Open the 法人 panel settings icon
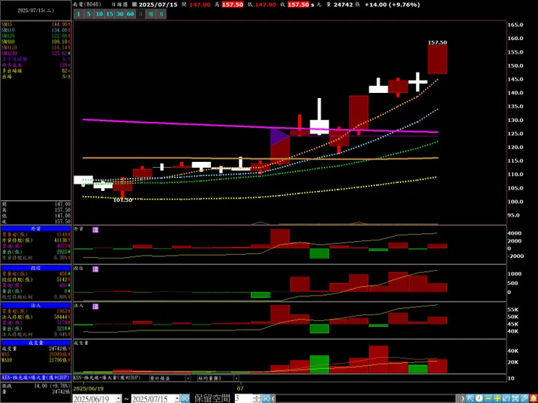The width and height of the screenshot is (538, 403). [x=95, y=306]
